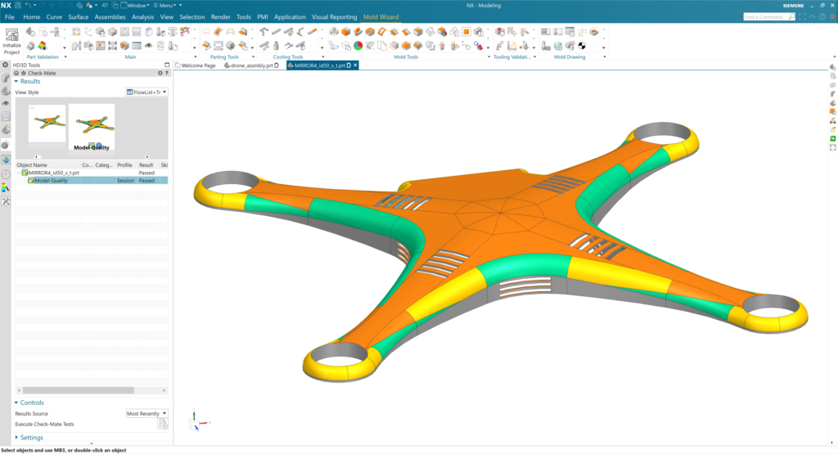Image resolution: width=838 pixels, height=454 pixels.
Task: Click the table grid icon in the Main group
Action: point(137,46)
